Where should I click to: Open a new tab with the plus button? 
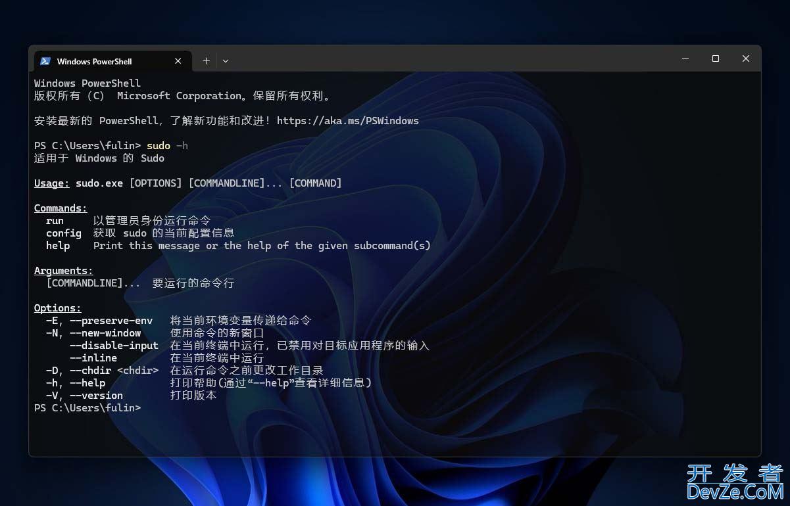(x=206, y=60)
